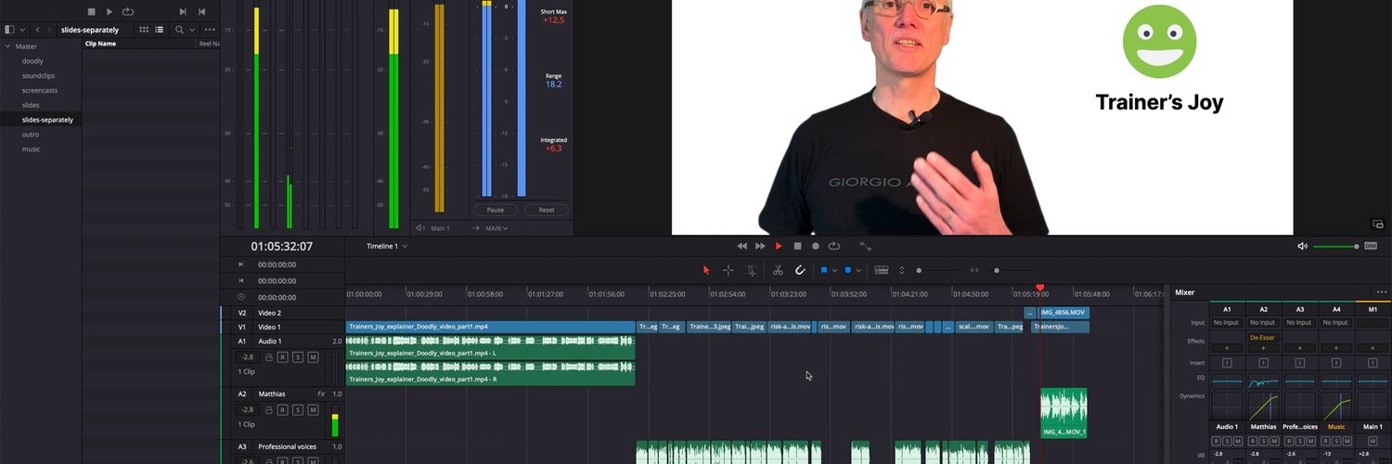
Task: Open the Mixer three-dot options menu
Action: 1382,292
